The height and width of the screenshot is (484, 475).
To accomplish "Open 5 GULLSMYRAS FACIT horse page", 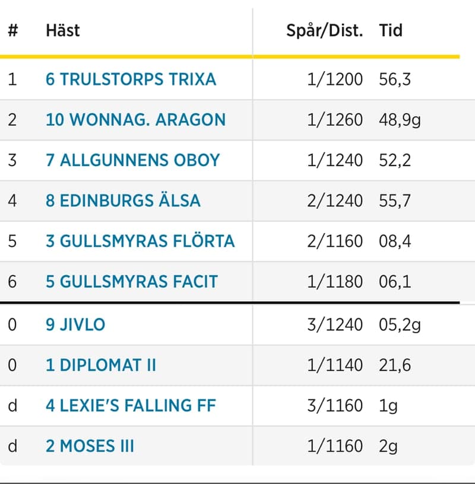I will coord(132,281).
